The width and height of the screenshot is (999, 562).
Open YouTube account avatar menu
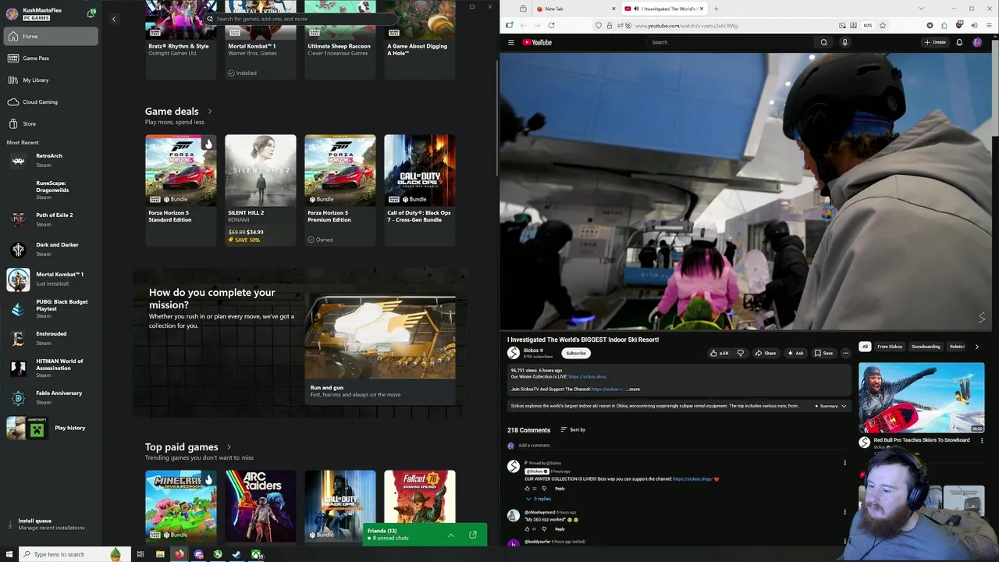point(977,43)
